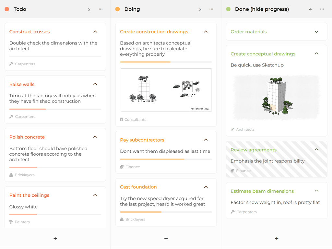
Task: Expand the Order materials card
Action: tap(316, 31)
